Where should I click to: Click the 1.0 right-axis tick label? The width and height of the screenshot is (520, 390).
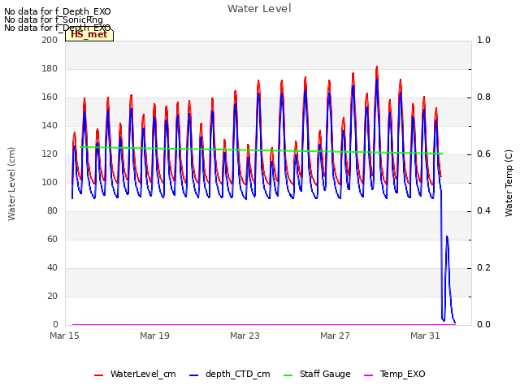[483, 40]
